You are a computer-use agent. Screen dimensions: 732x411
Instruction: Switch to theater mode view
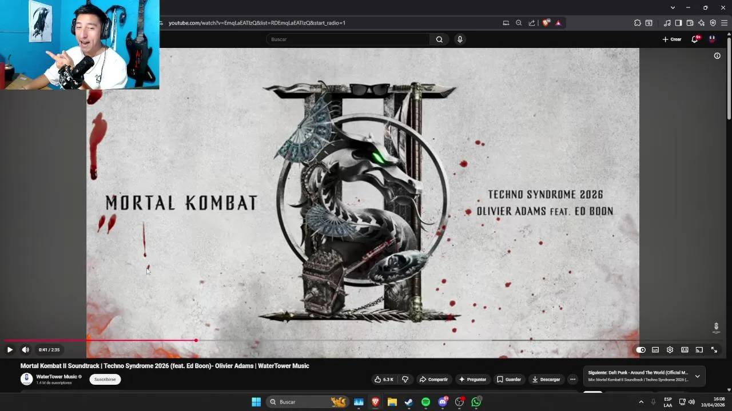[685, 350]
